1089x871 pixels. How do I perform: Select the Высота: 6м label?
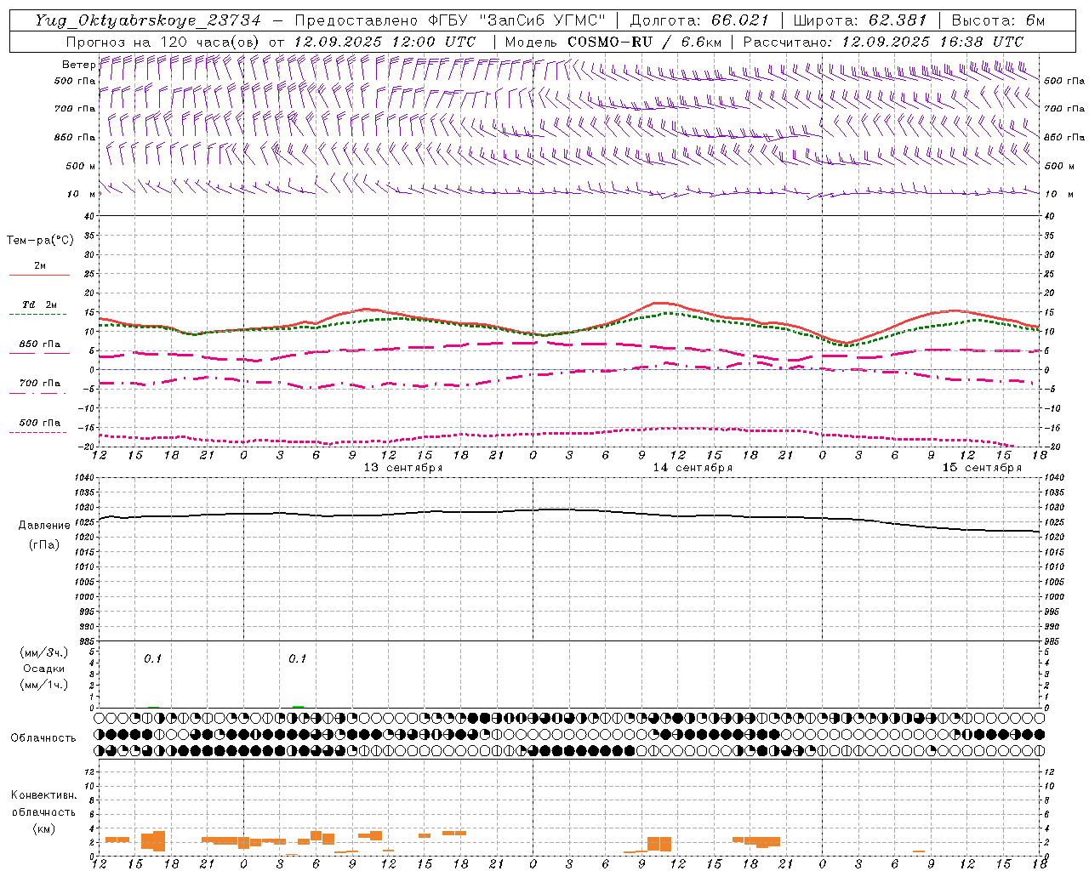(998, 20)
